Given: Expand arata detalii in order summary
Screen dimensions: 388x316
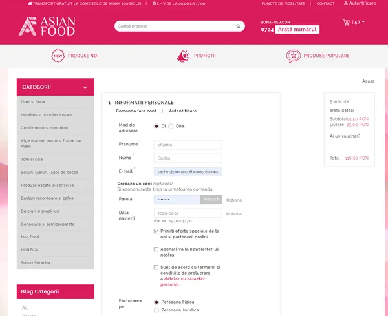Looking at the screenshot, I should coord(341,111).
